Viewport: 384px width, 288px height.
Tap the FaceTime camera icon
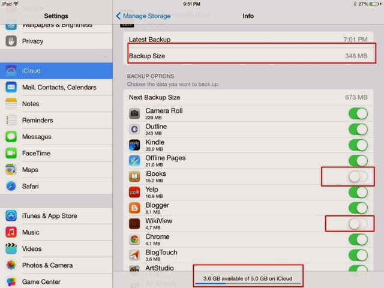(11, 153)
